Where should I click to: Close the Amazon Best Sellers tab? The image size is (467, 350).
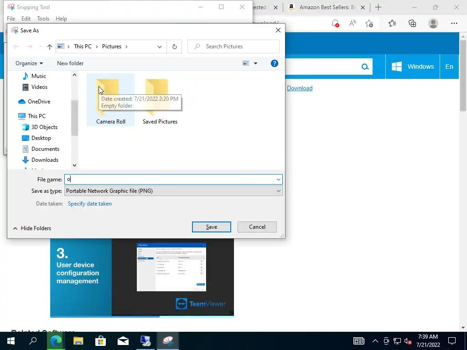[x=363, y=7]
